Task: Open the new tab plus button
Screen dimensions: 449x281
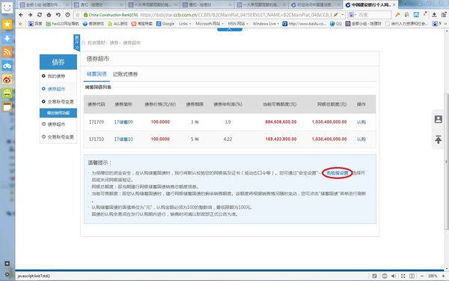Action: (x=405, y=4)
